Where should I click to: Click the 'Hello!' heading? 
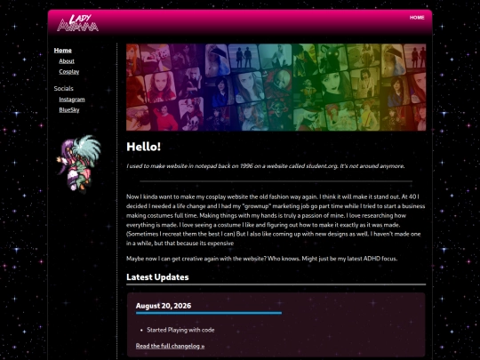click(x=144, y=147)
